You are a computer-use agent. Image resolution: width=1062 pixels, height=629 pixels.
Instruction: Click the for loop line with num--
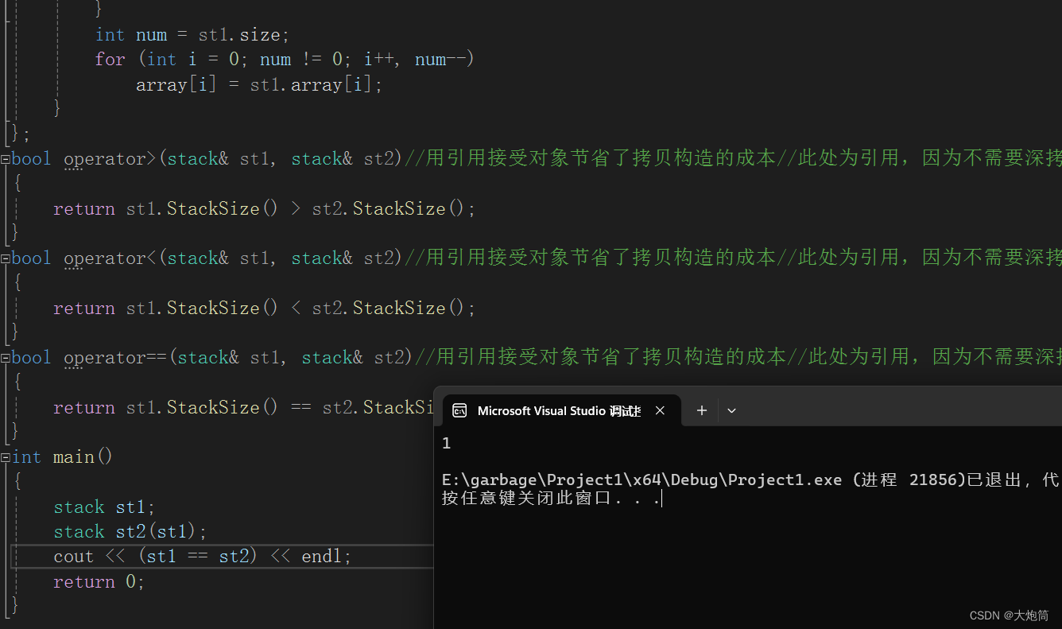[285, 60]
